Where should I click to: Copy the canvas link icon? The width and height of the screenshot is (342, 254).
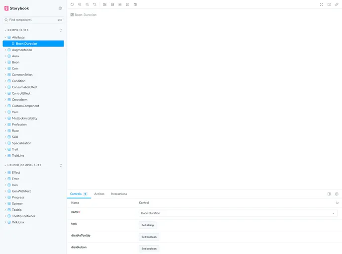[x=337, y=4]
